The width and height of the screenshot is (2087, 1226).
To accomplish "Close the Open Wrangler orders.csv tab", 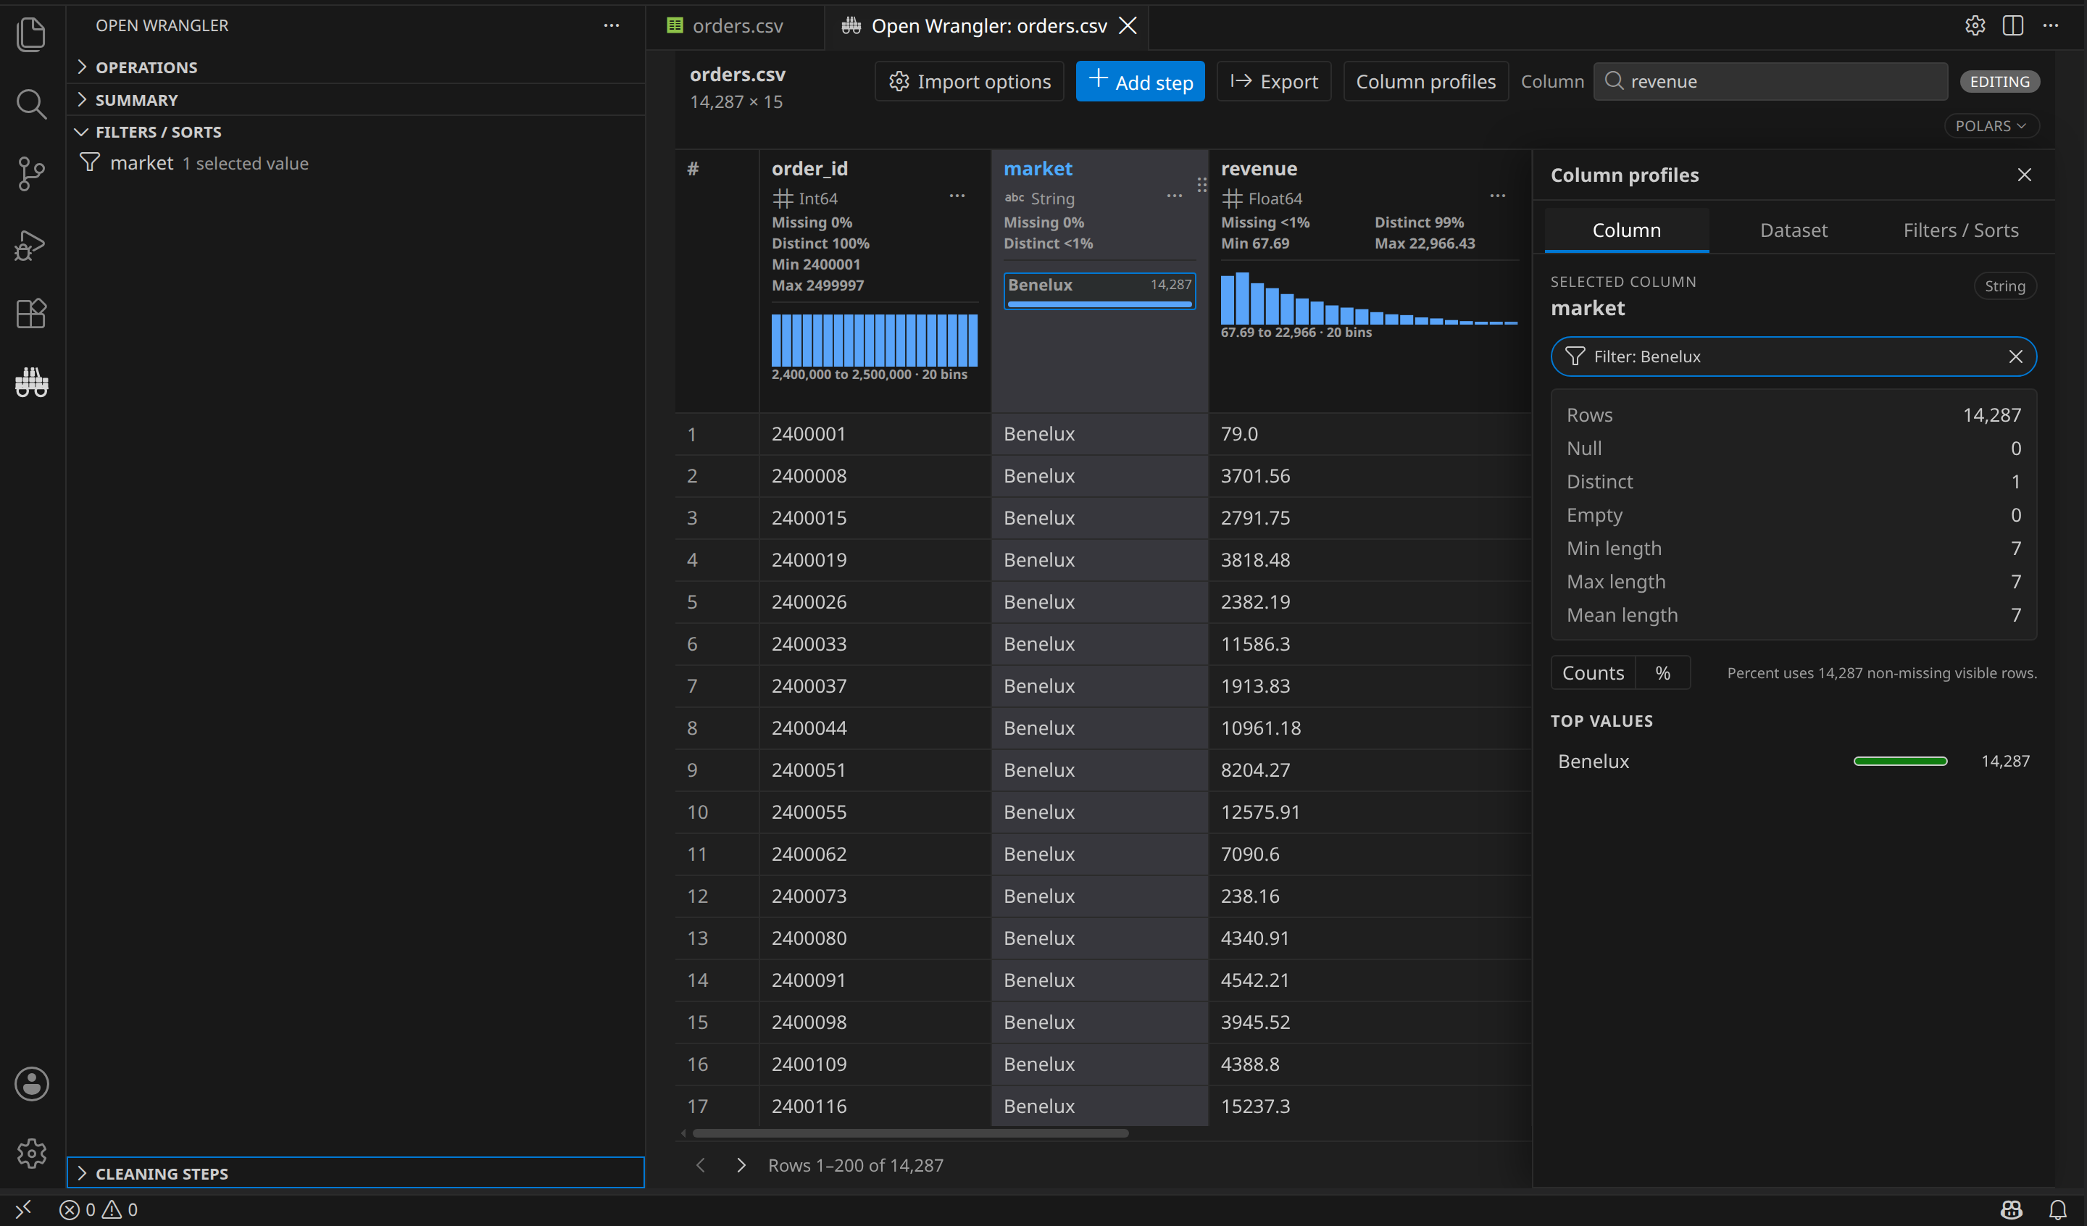I will [1127, 25].
